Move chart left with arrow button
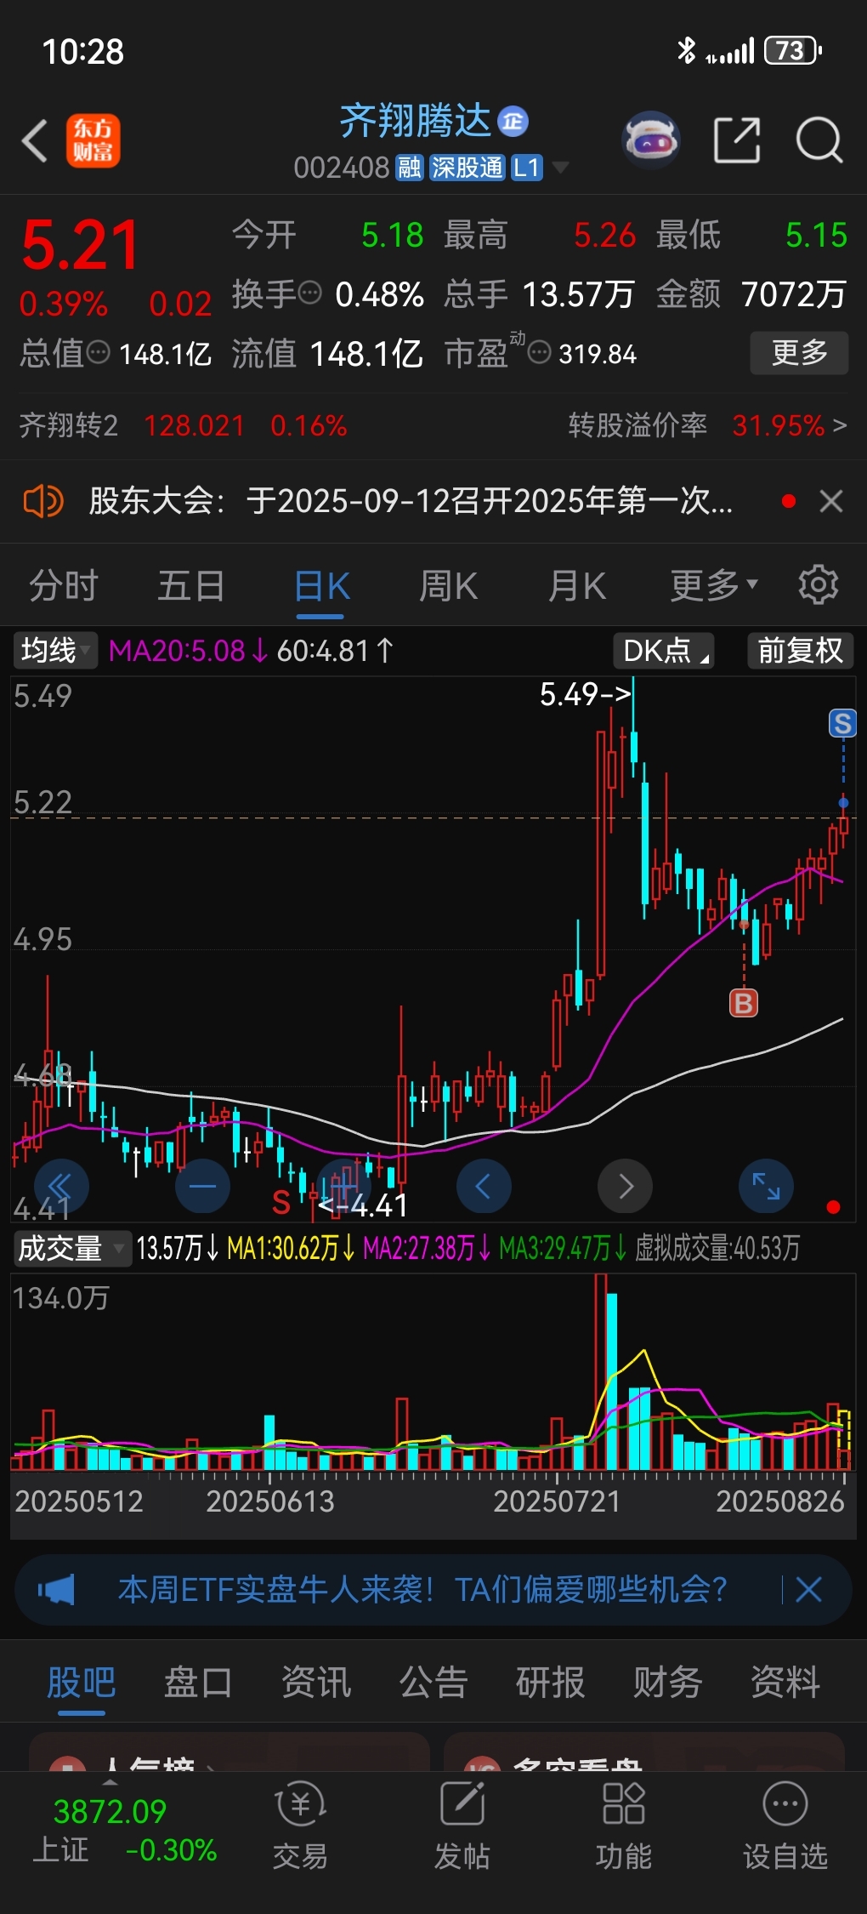 click(484, 1186)
